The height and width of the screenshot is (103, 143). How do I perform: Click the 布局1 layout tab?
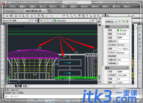pyautogui.click(x=25, y=86)
